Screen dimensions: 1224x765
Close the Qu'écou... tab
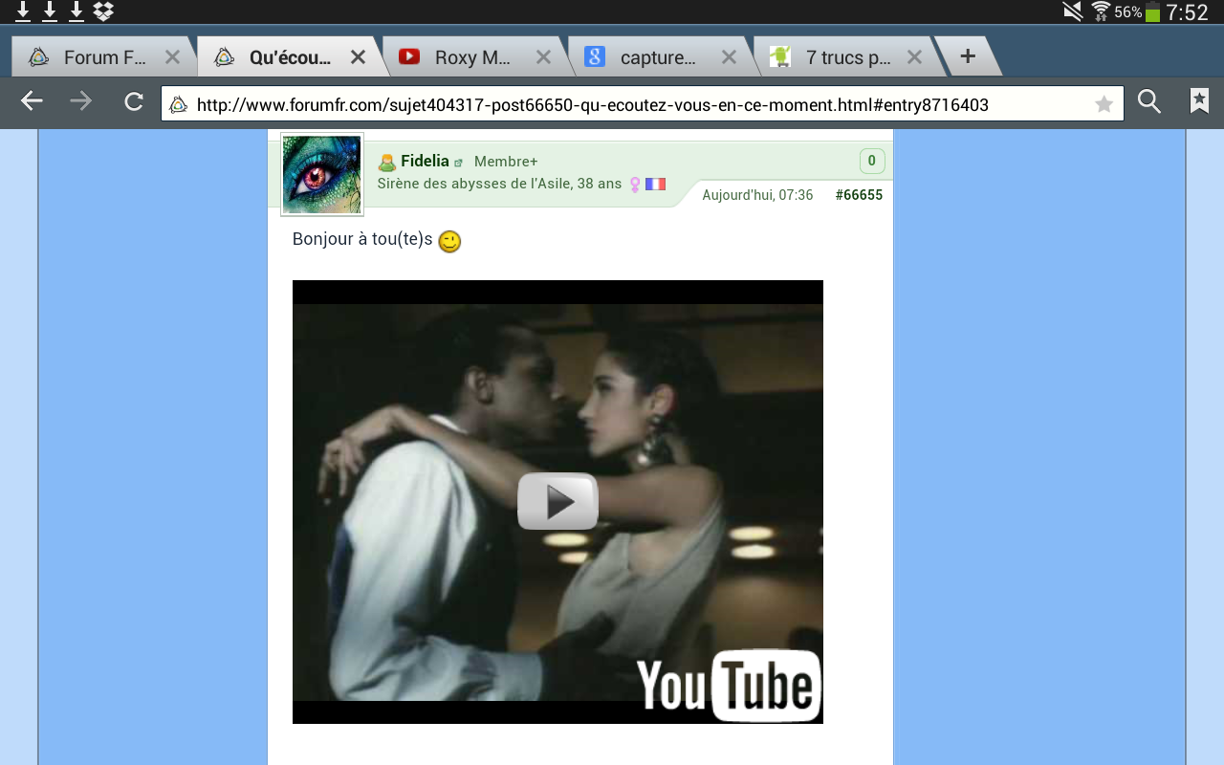pos(358,57)
